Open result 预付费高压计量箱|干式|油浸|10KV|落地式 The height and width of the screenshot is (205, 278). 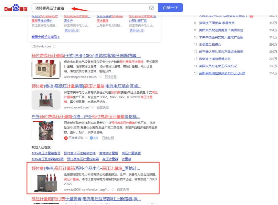click(x=86, y=56)
